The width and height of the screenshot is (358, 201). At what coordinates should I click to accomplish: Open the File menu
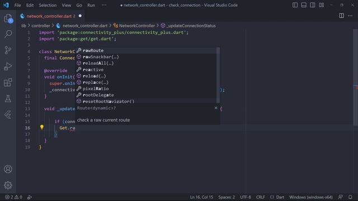[17, 5]
